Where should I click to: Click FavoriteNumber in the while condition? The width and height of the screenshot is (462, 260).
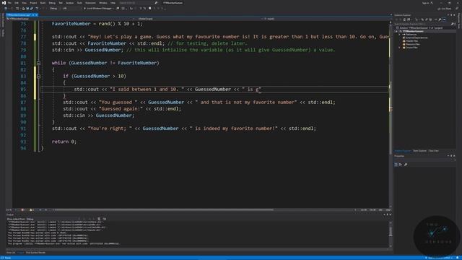tap(137, 63)
